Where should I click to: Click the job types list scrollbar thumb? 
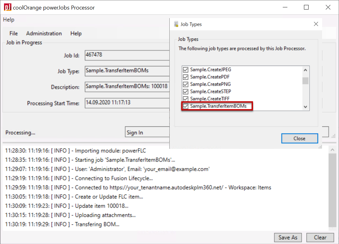click(305, 81)
